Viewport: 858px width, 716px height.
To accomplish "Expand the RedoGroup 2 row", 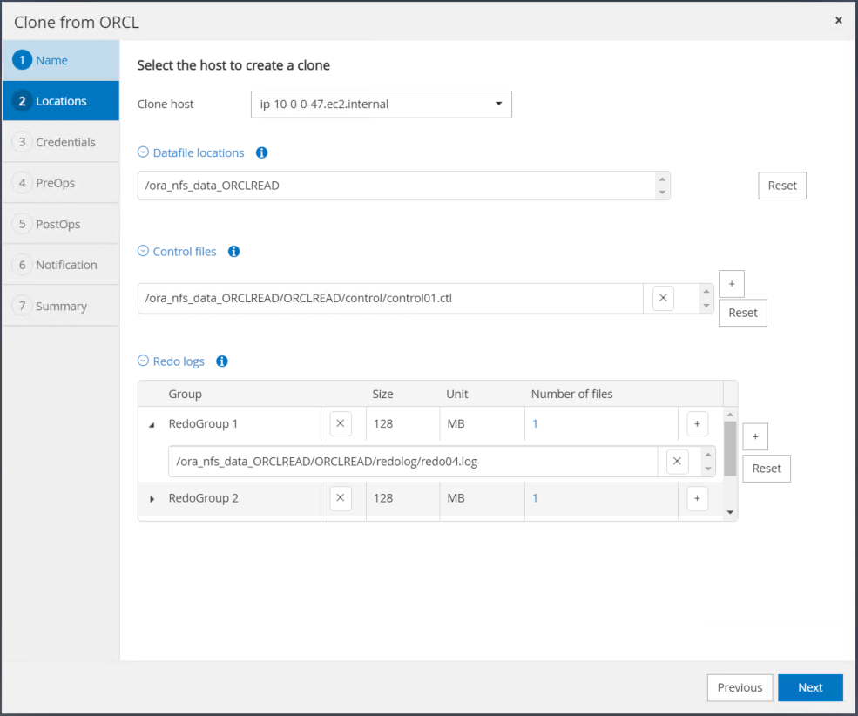I will (152, 499).
